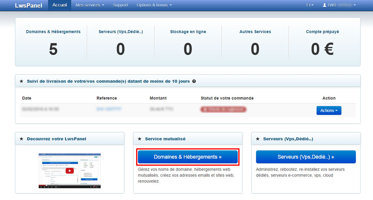Click the star icon beside Decouvrez votre LwsPanel
Viewport: 373px width, 200px height.
point(21,139)
